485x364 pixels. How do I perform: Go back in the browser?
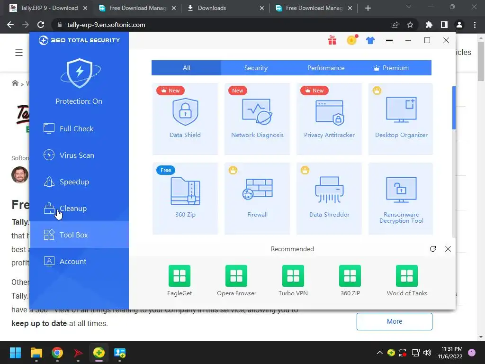coord(10,25)
